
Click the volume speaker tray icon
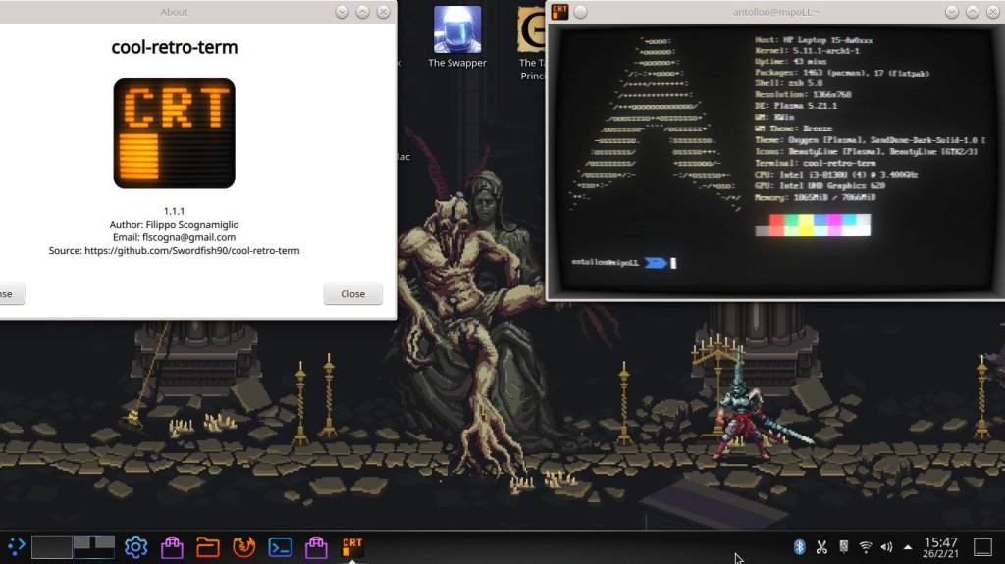tap(886, 546)
